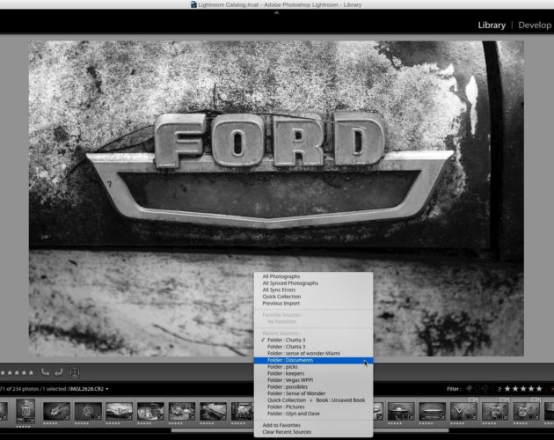The image size is (554, 440).
Task: Rotate photo left with toolbar arrow
Action: (45, 372)
